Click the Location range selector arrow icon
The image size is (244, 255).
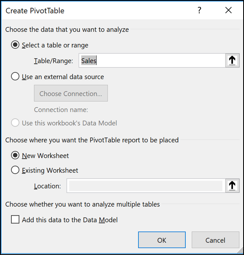pyautogui.click(x=232, y=185)
